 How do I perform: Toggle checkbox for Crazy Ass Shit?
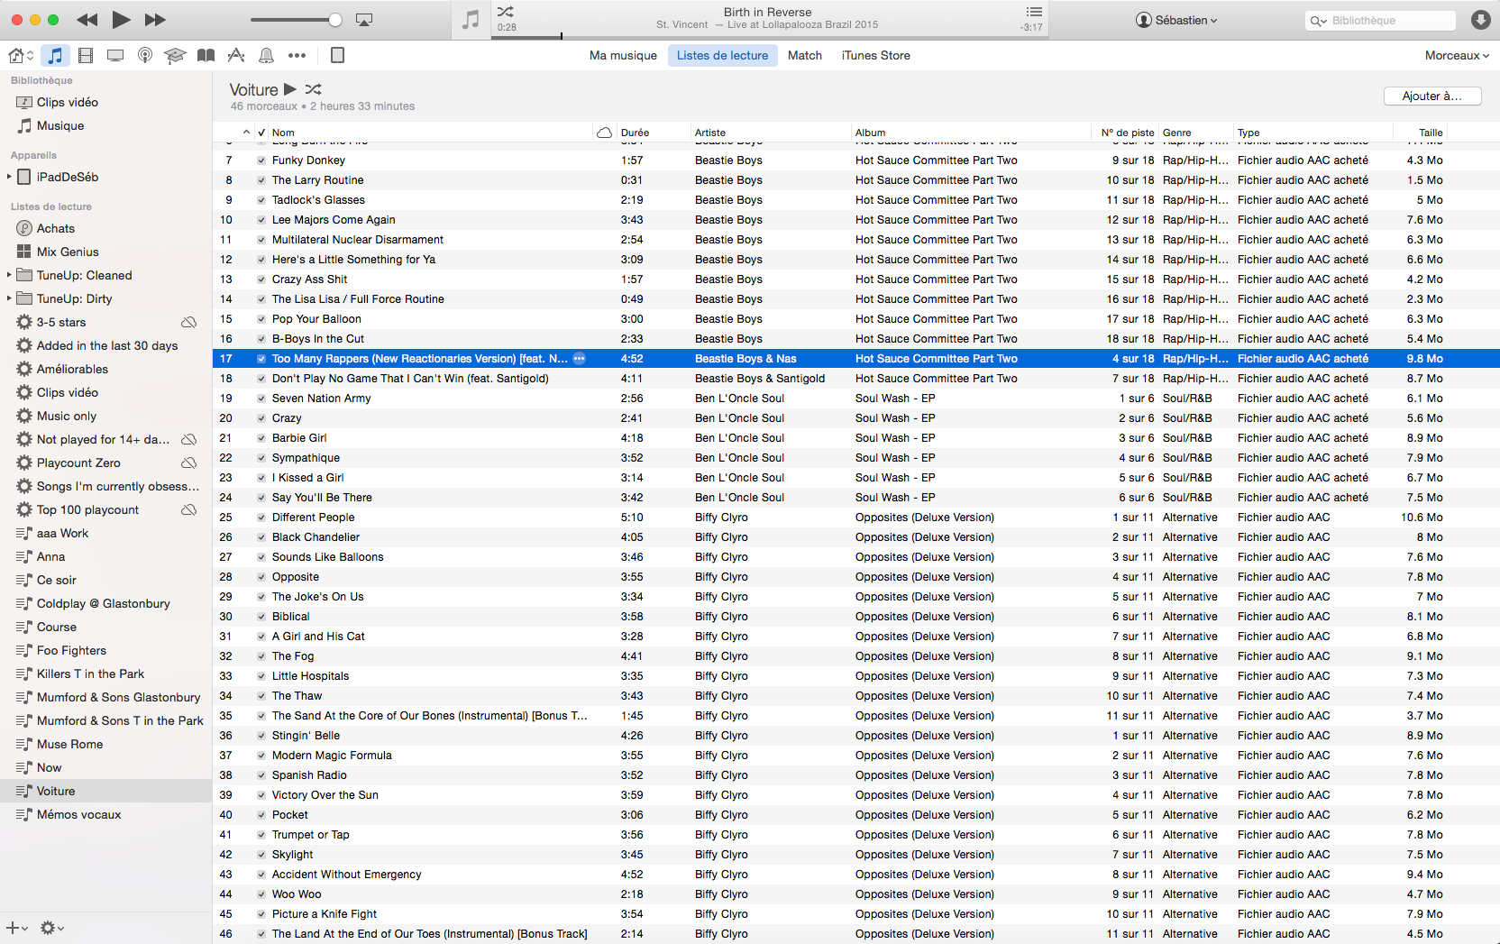tap(261, 280)
